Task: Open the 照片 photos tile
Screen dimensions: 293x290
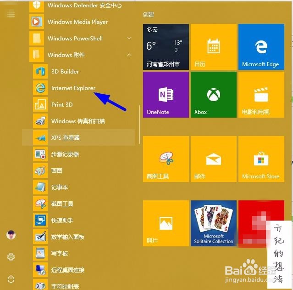Action: 166,223
